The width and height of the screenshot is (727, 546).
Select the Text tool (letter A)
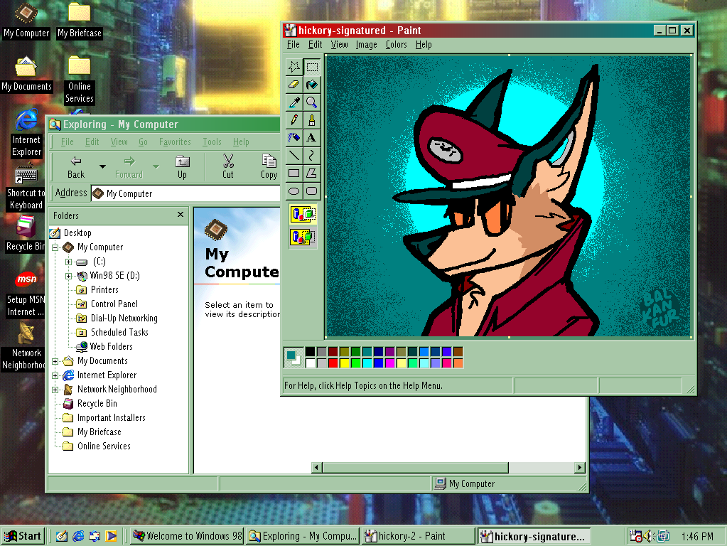pos(311,138)
